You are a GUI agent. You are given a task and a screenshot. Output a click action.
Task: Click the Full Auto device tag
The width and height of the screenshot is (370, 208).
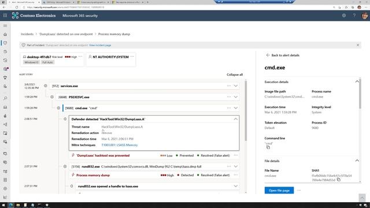coord(47,62)
